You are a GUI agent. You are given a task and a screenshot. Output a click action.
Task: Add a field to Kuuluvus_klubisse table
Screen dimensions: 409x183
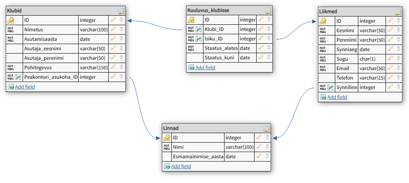click(205, 68)
